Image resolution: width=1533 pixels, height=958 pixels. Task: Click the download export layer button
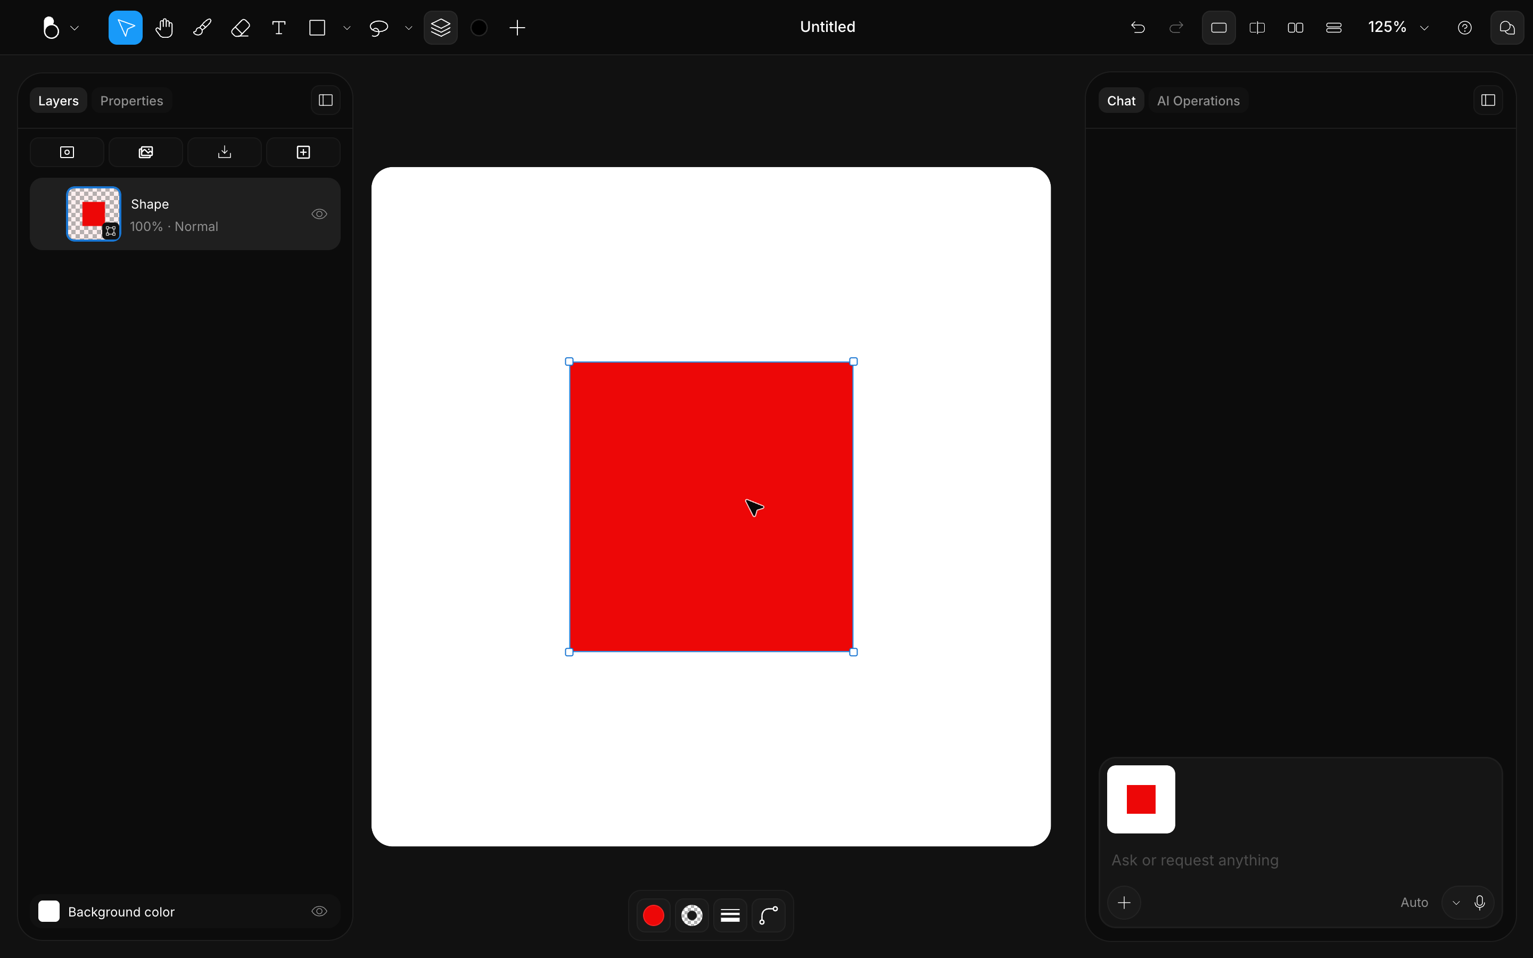(224, 152)
